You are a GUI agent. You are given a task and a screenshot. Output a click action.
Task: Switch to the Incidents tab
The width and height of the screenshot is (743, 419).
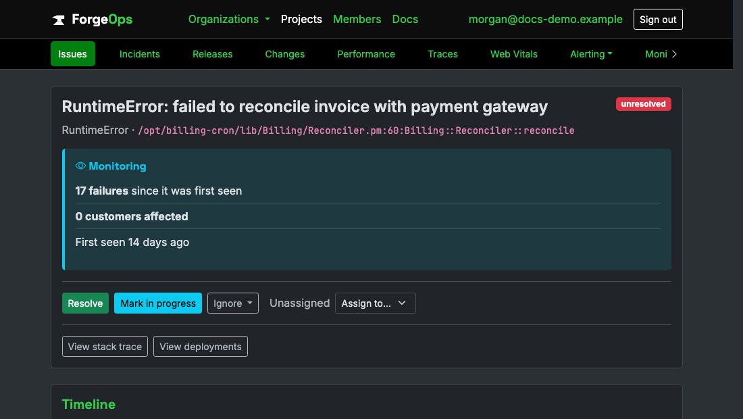pos(140,54)
